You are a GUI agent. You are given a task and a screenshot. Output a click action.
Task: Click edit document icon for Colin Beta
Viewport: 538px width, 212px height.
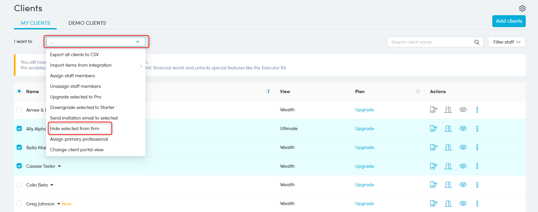click(433, 185)
